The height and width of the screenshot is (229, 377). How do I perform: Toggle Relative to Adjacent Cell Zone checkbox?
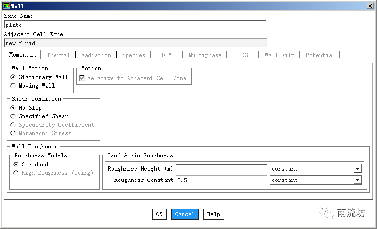[x=82, y=78]
